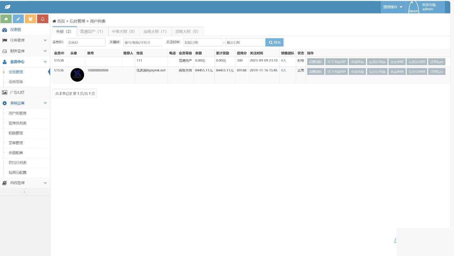Open the 清理缓存 dropdown in header
Screen dimensions: 454x256
[x=392, y=7]
